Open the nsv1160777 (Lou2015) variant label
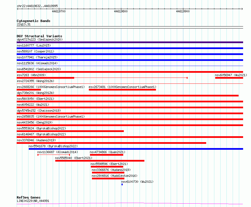Viewport: 251px width, 207px height. 34,45
